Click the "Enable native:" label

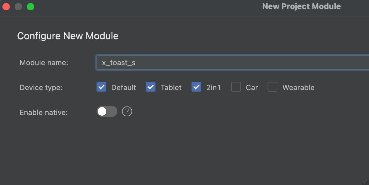pyautogui.click(x=43, y=113)
